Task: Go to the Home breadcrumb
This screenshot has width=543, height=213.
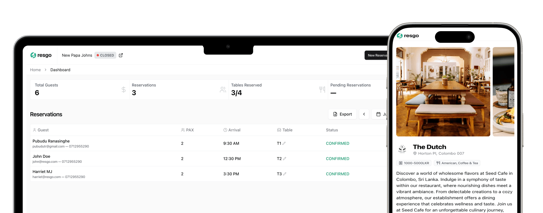Action: point(35,70)
